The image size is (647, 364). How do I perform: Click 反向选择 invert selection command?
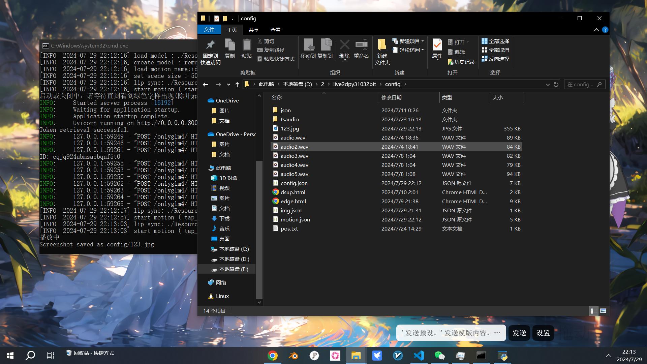[x=495, y=59]
